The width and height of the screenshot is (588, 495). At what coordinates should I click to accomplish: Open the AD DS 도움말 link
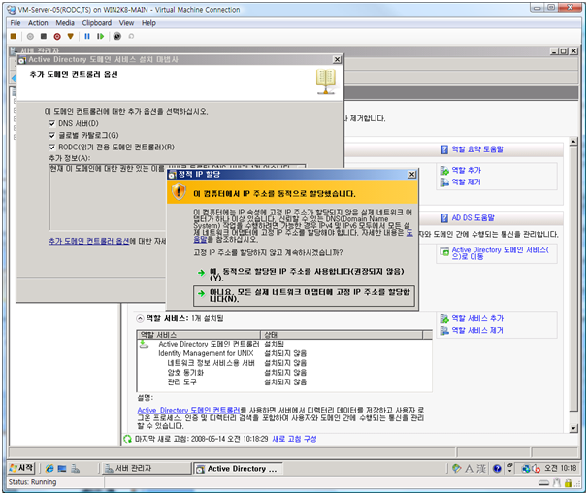coord(473,217)
